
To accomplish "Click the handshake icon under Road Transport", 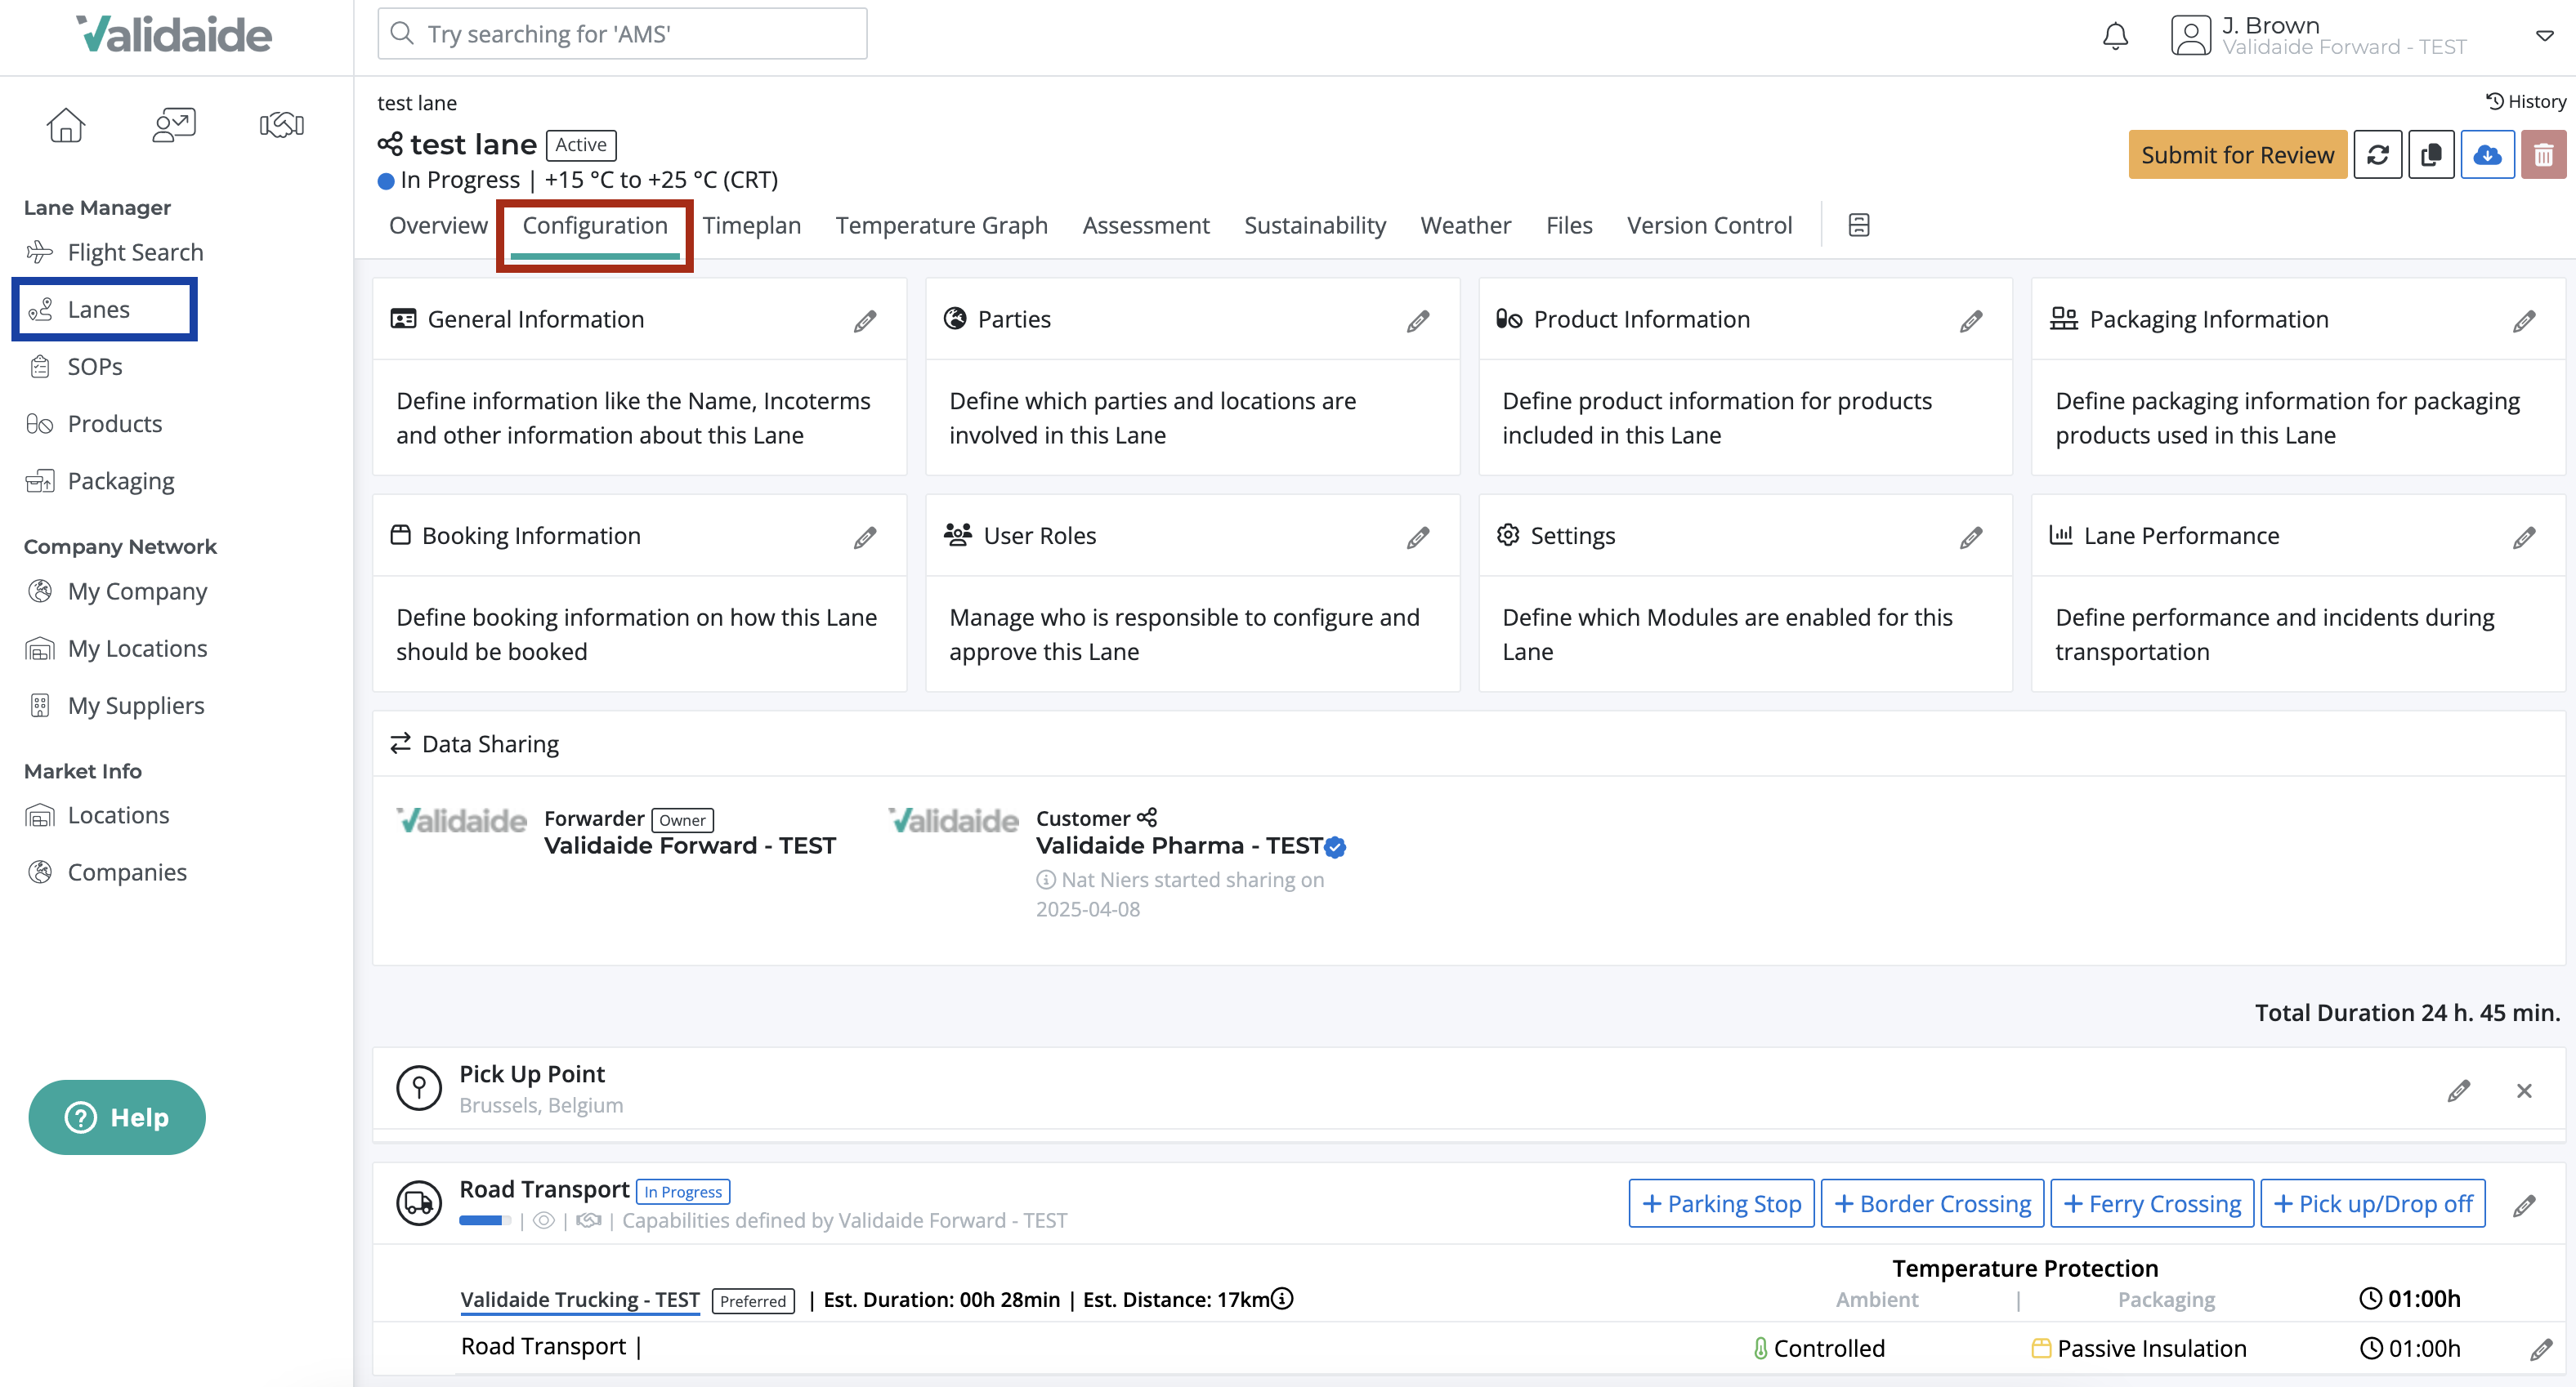I will tap(589, 1221).
